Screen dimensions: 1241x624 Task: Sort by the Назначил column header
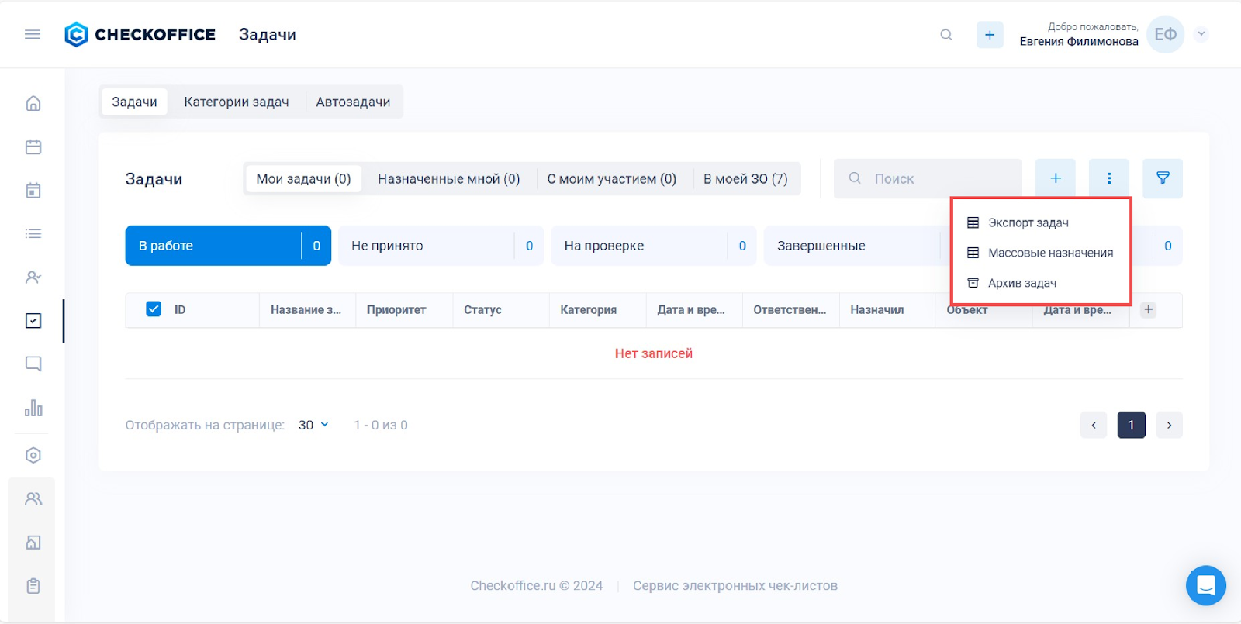tap(877, 309)
